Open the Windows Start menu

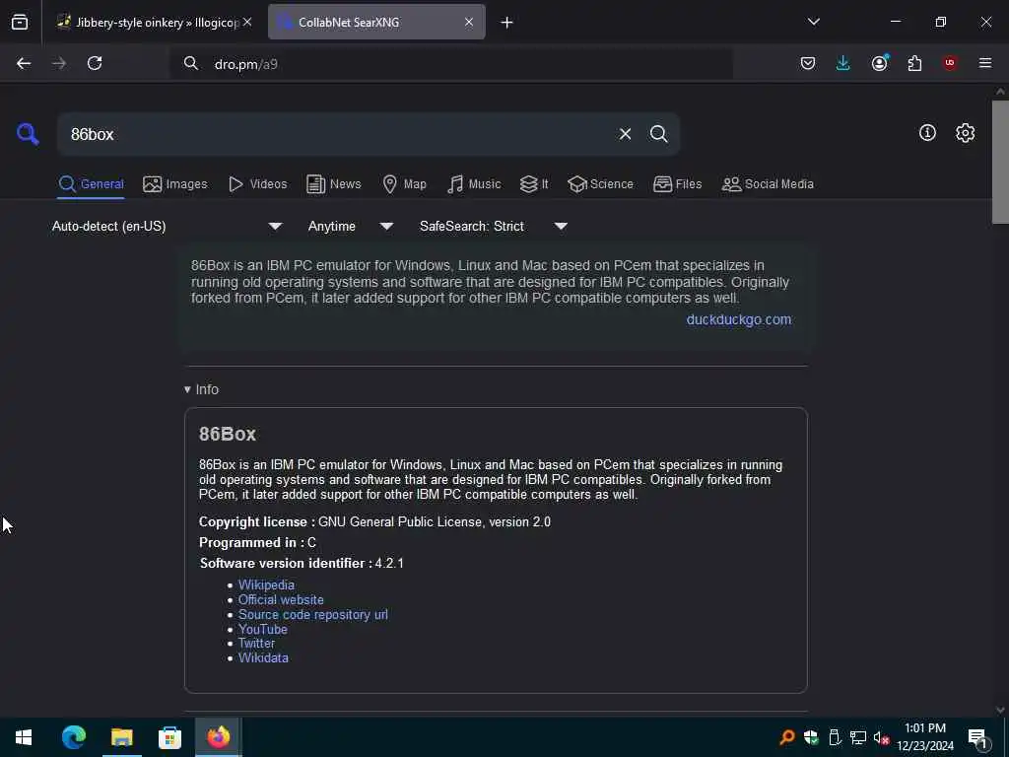pos(24,737)
